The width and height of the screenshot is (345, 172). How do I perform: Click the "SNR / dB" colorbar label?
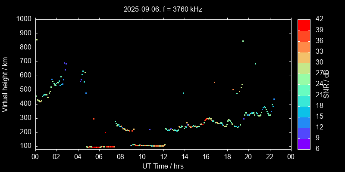(326, 84)
